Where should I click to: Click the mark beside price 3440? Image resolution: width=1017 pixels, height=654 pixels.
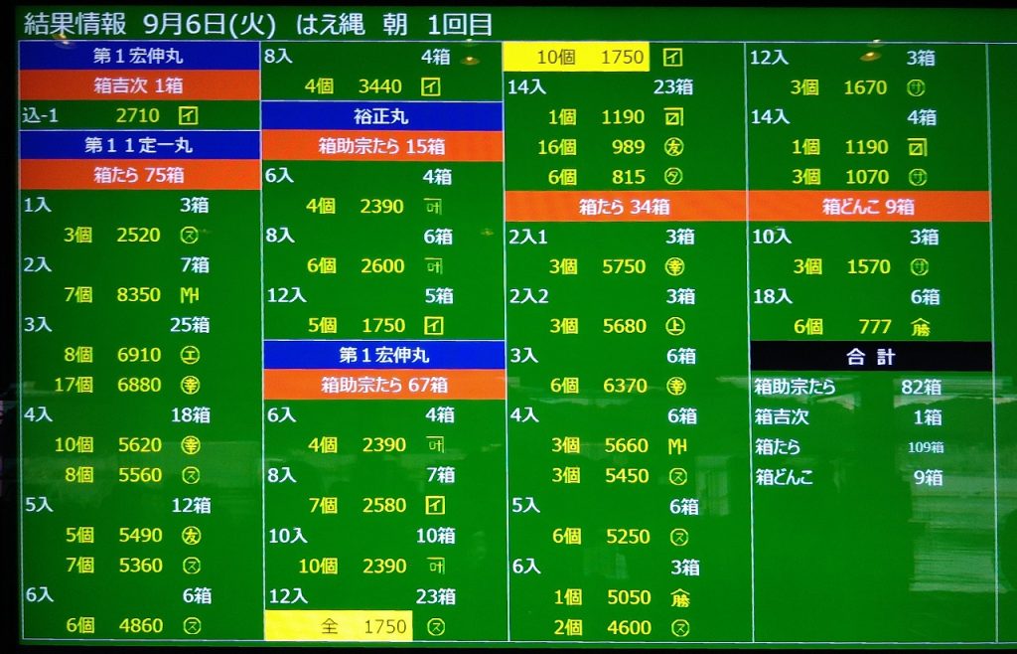coord(431,86)
